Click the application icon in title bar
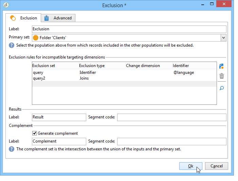Image resolution: width=238 pixels, height=181 pixels. 6,5
